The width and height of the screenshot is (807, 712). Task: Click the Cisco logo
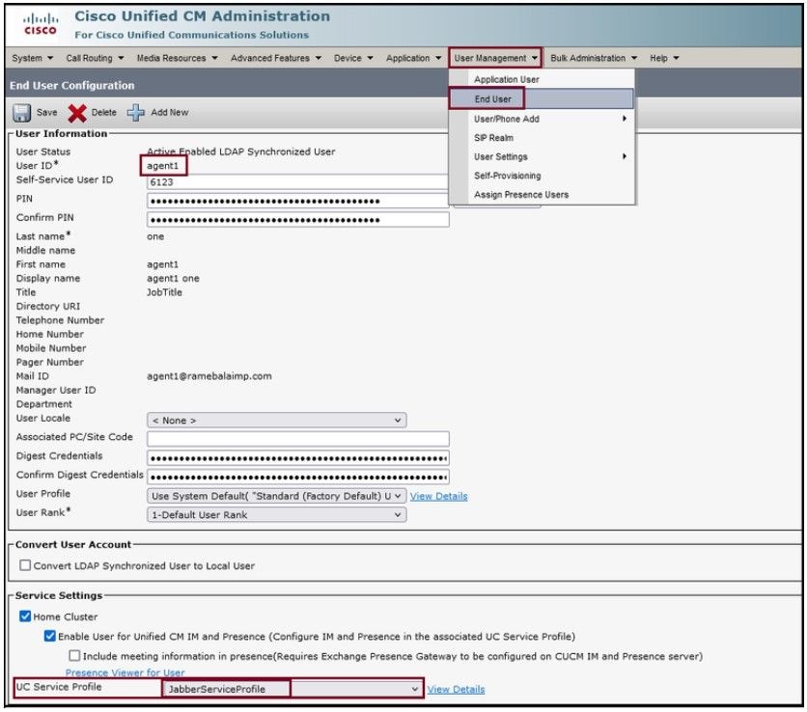[x=41, y=24]
